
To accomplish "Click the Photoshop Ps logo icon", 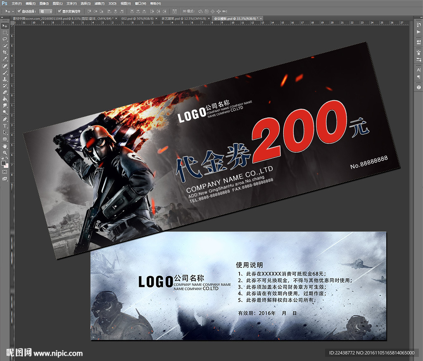I will click(x=4, y=3).
